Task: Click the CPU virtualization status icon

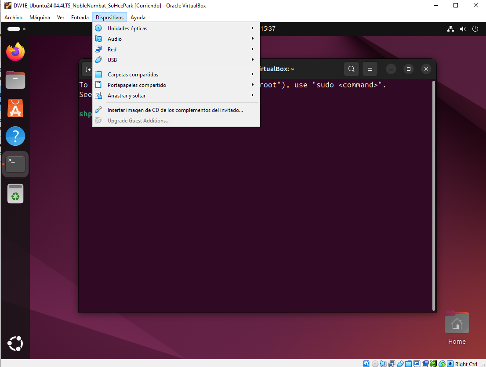Action: click(x=434, y=363)
